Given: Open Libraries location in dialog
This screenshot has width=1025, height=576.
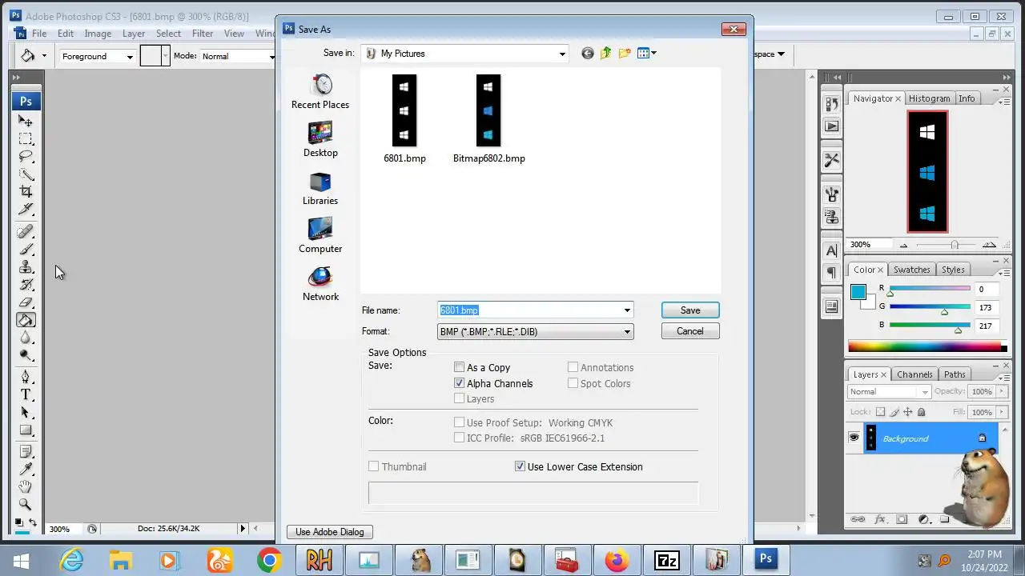Looking at the screenshot, I should point(320,187).
